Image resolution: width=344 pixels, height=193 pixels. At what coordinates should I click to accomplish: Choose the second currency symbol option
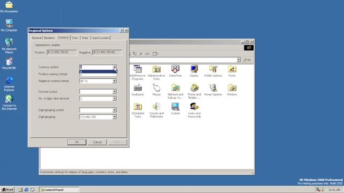pos(98,75)
